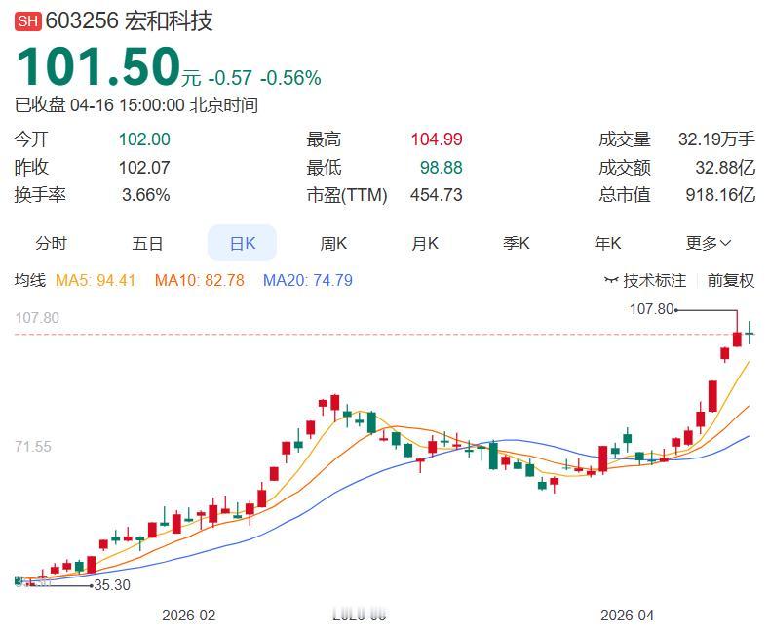The image size is (769, 637).
Task: Click the 最低 value 98.88
Action: pyautogui.click(x=441, y=168)
